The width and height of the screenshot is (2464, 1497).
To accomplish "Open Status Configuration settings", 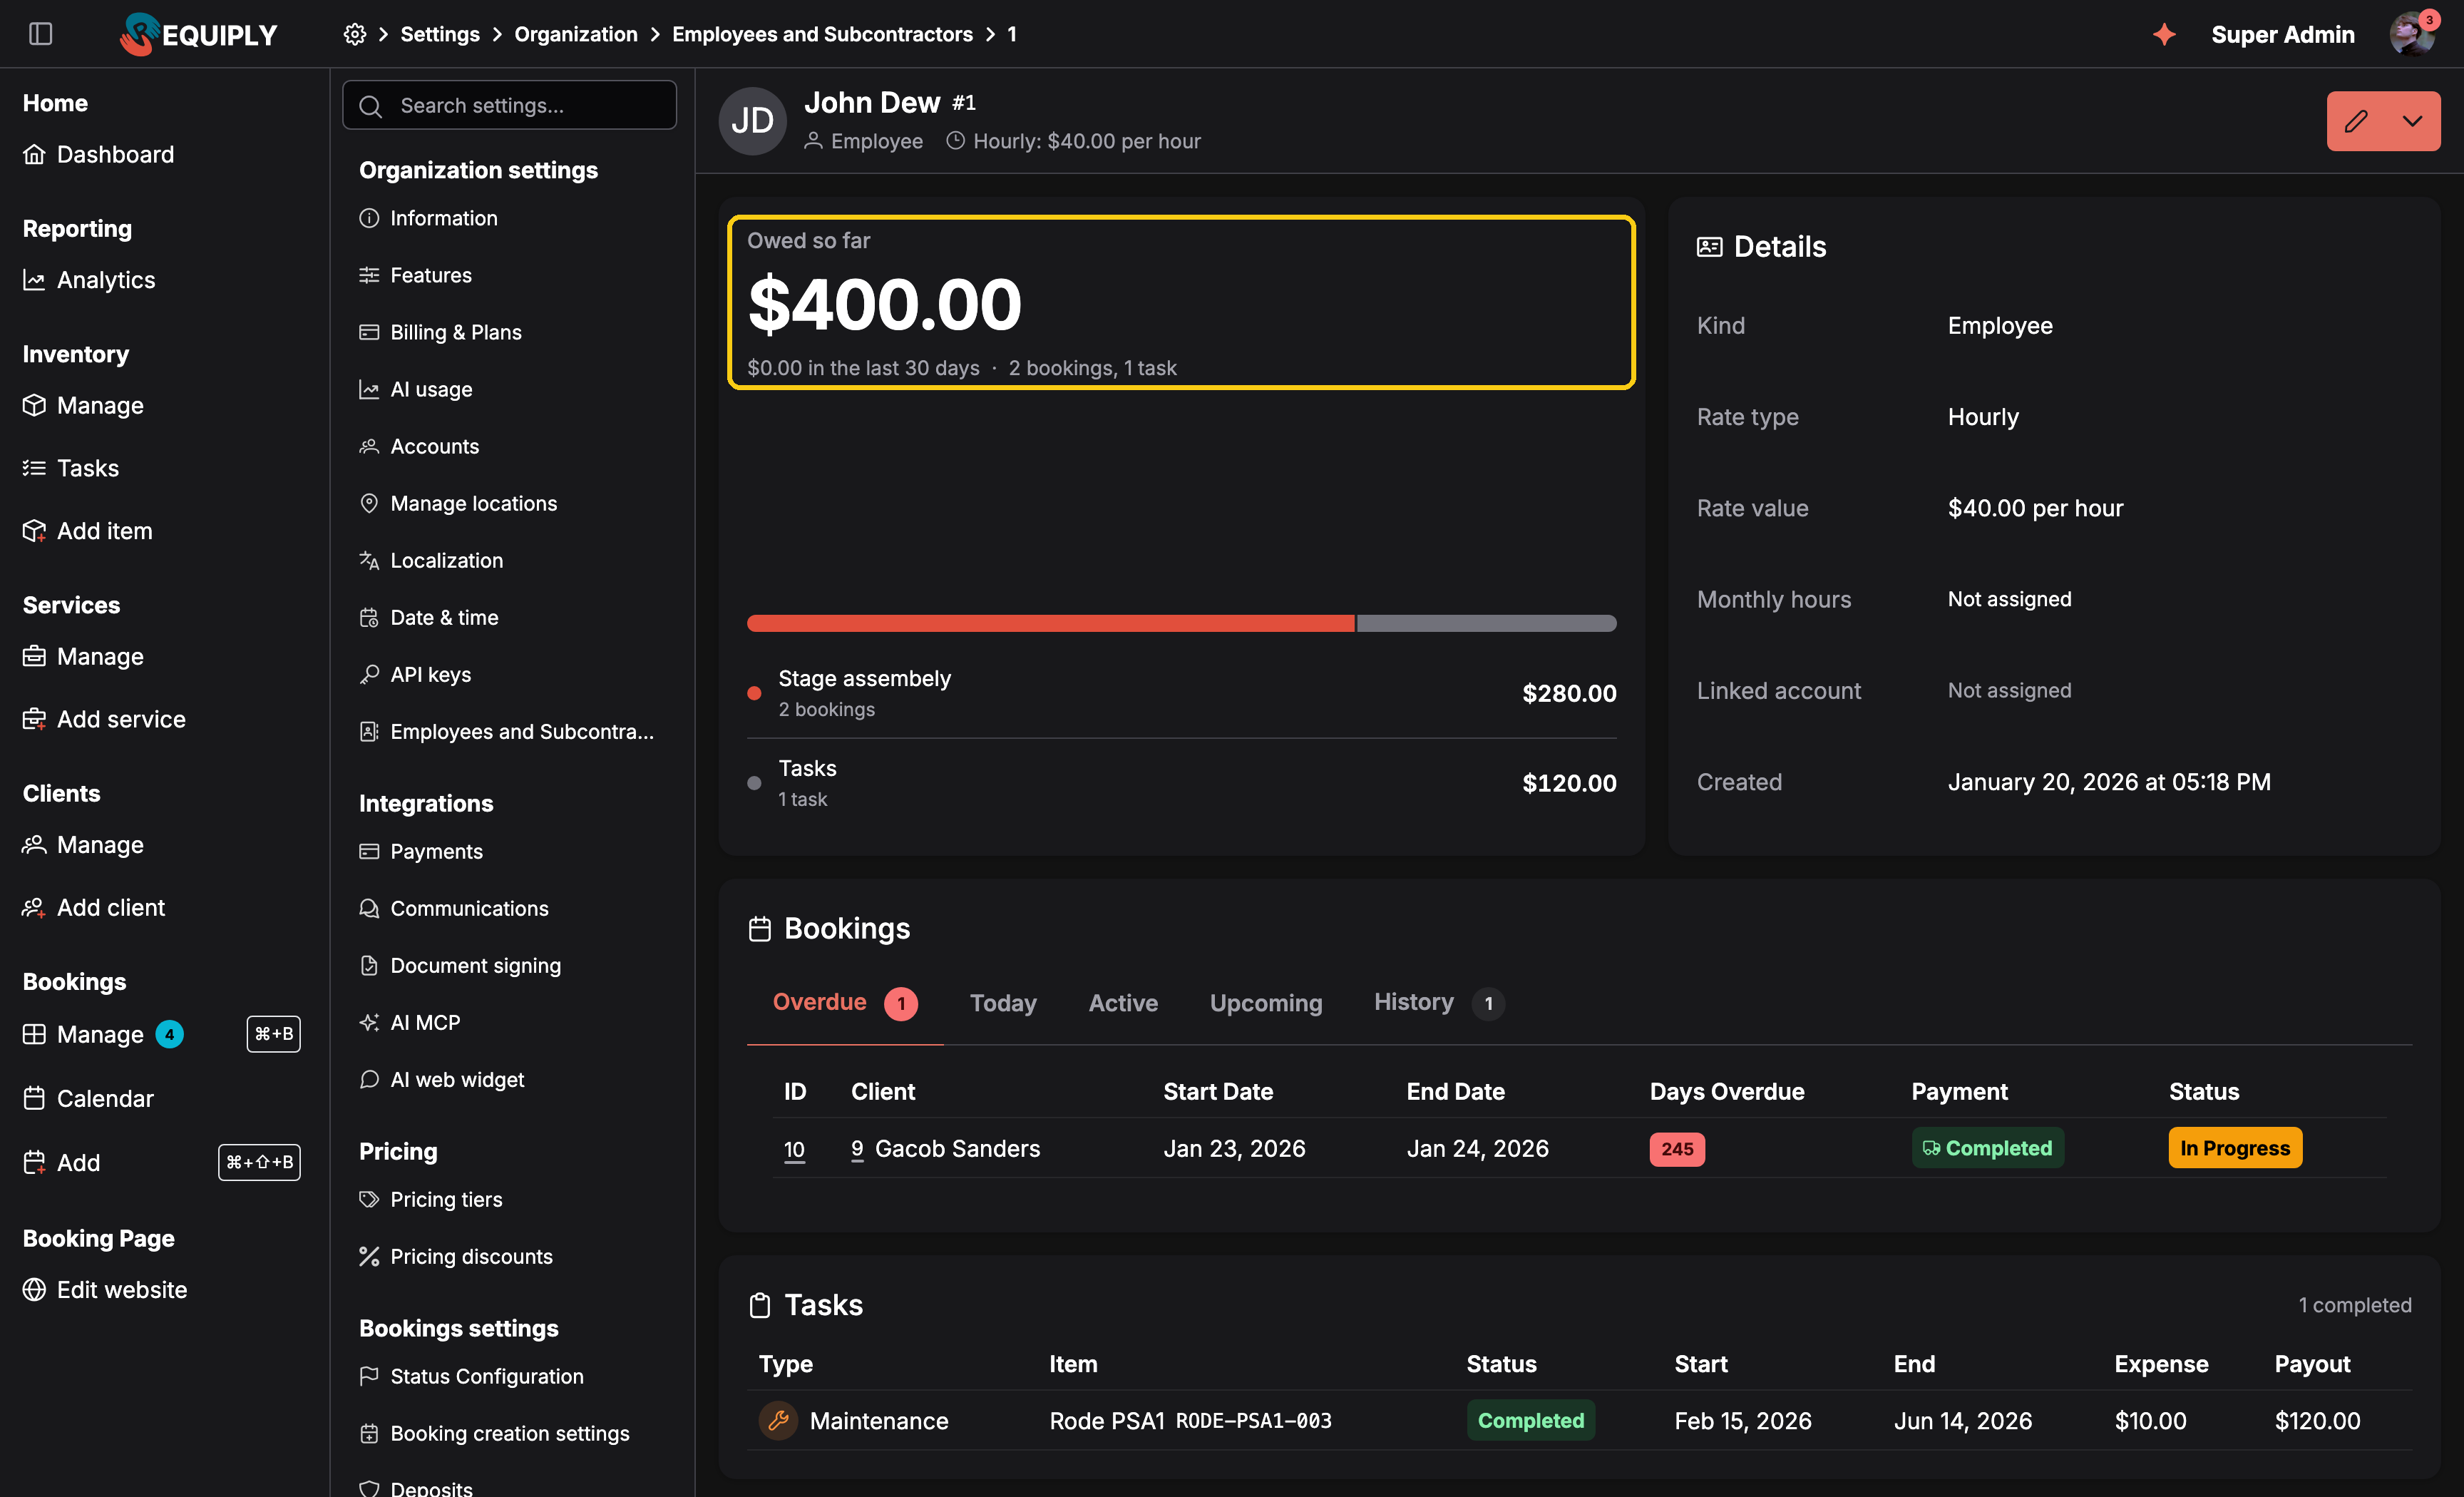I will [471, 1376].
